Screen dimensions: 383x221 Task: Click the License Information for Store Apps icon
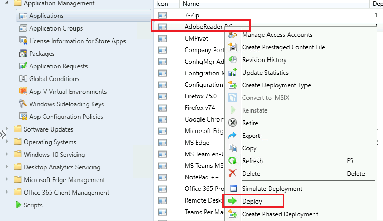point(23,41)
